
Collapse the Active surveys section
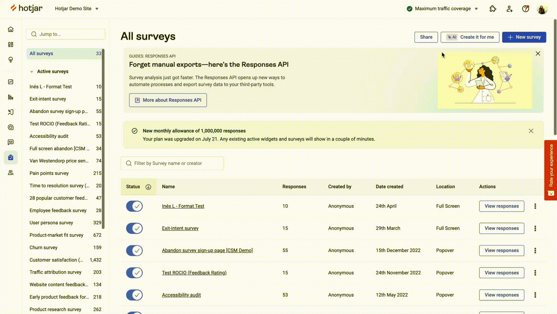32,72
